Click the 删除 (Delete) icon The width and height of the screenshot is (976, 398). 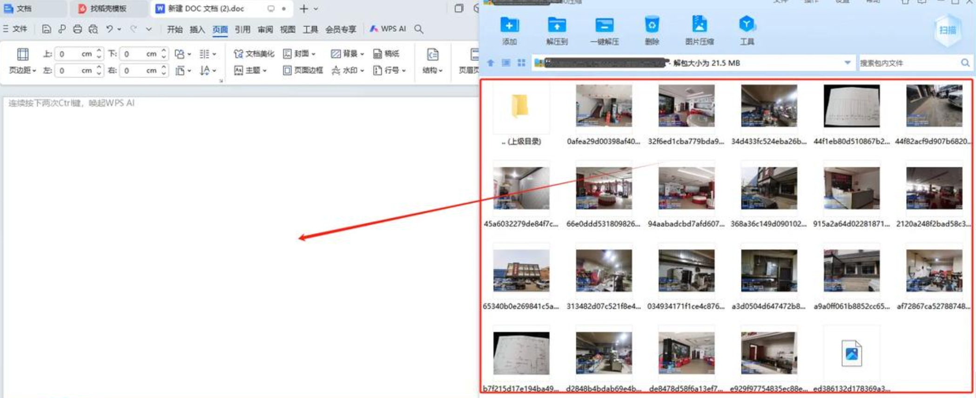click(652, 25)
